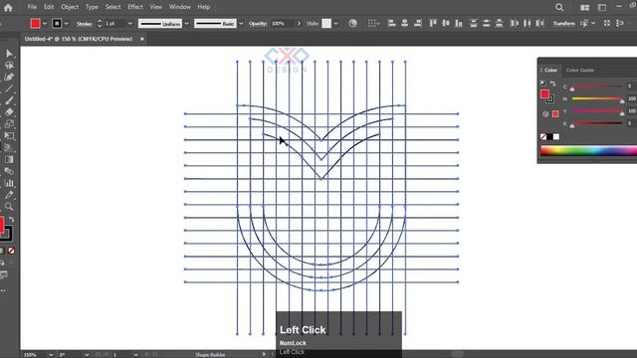
Task: Select the Selection arrow tool
Action: (x=9, y=54)
